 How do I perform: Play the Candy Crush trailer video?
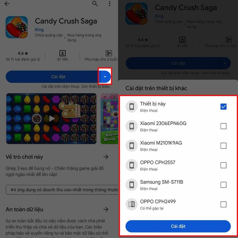click(x=51, y=119)
